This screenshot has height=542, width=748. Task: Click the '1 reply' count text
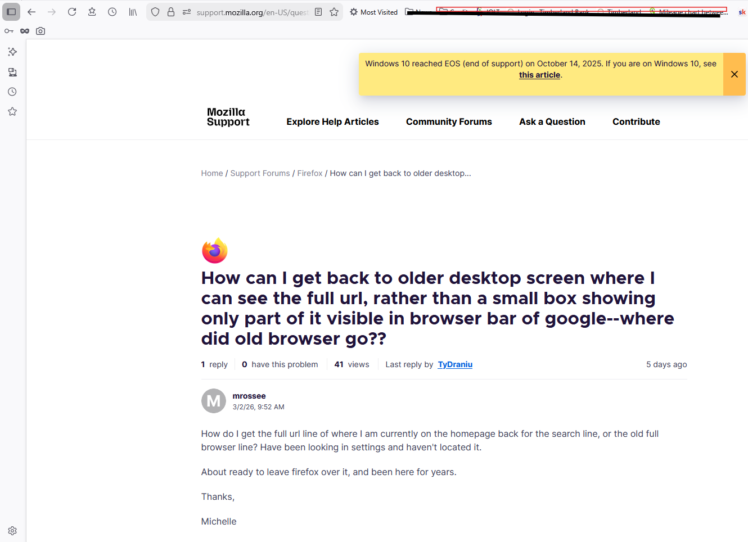point(214,364)
